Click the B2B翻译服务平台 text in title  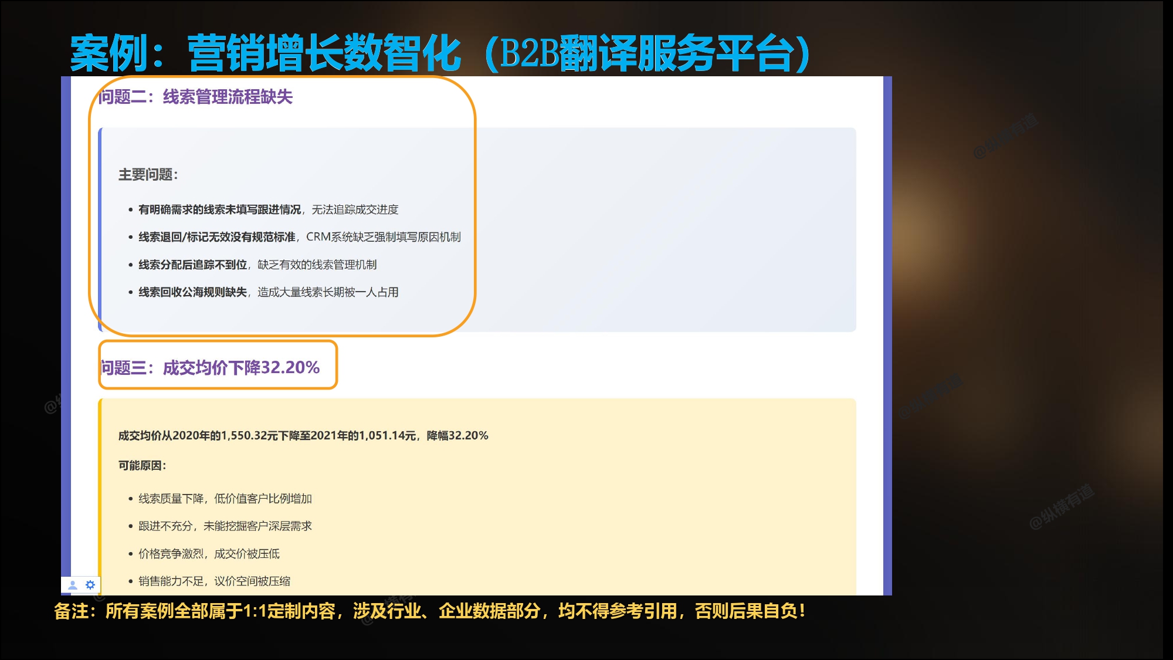[x=647, y=53]
